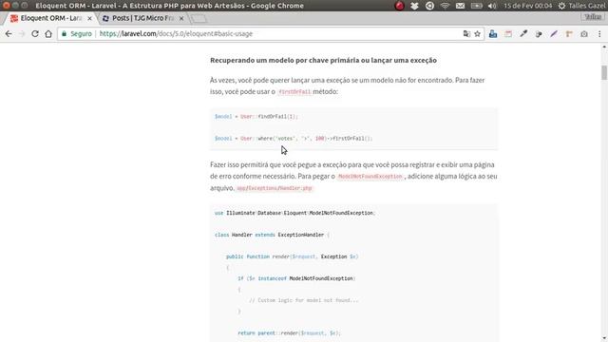Activate the eyedropper color picker extension

coord(523,34)
